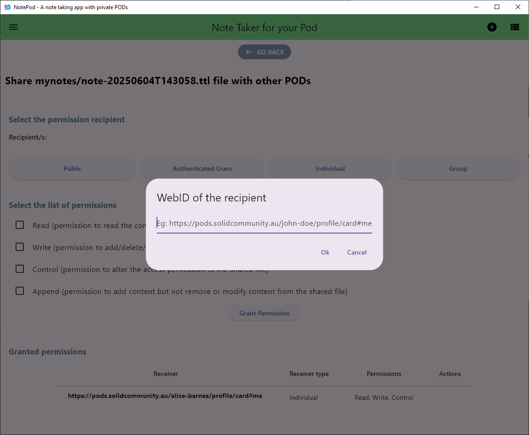Click the Note Taker for your Pod header
Image resolution: width=529 pixels, height=435 pixels.
coord(264,27)
